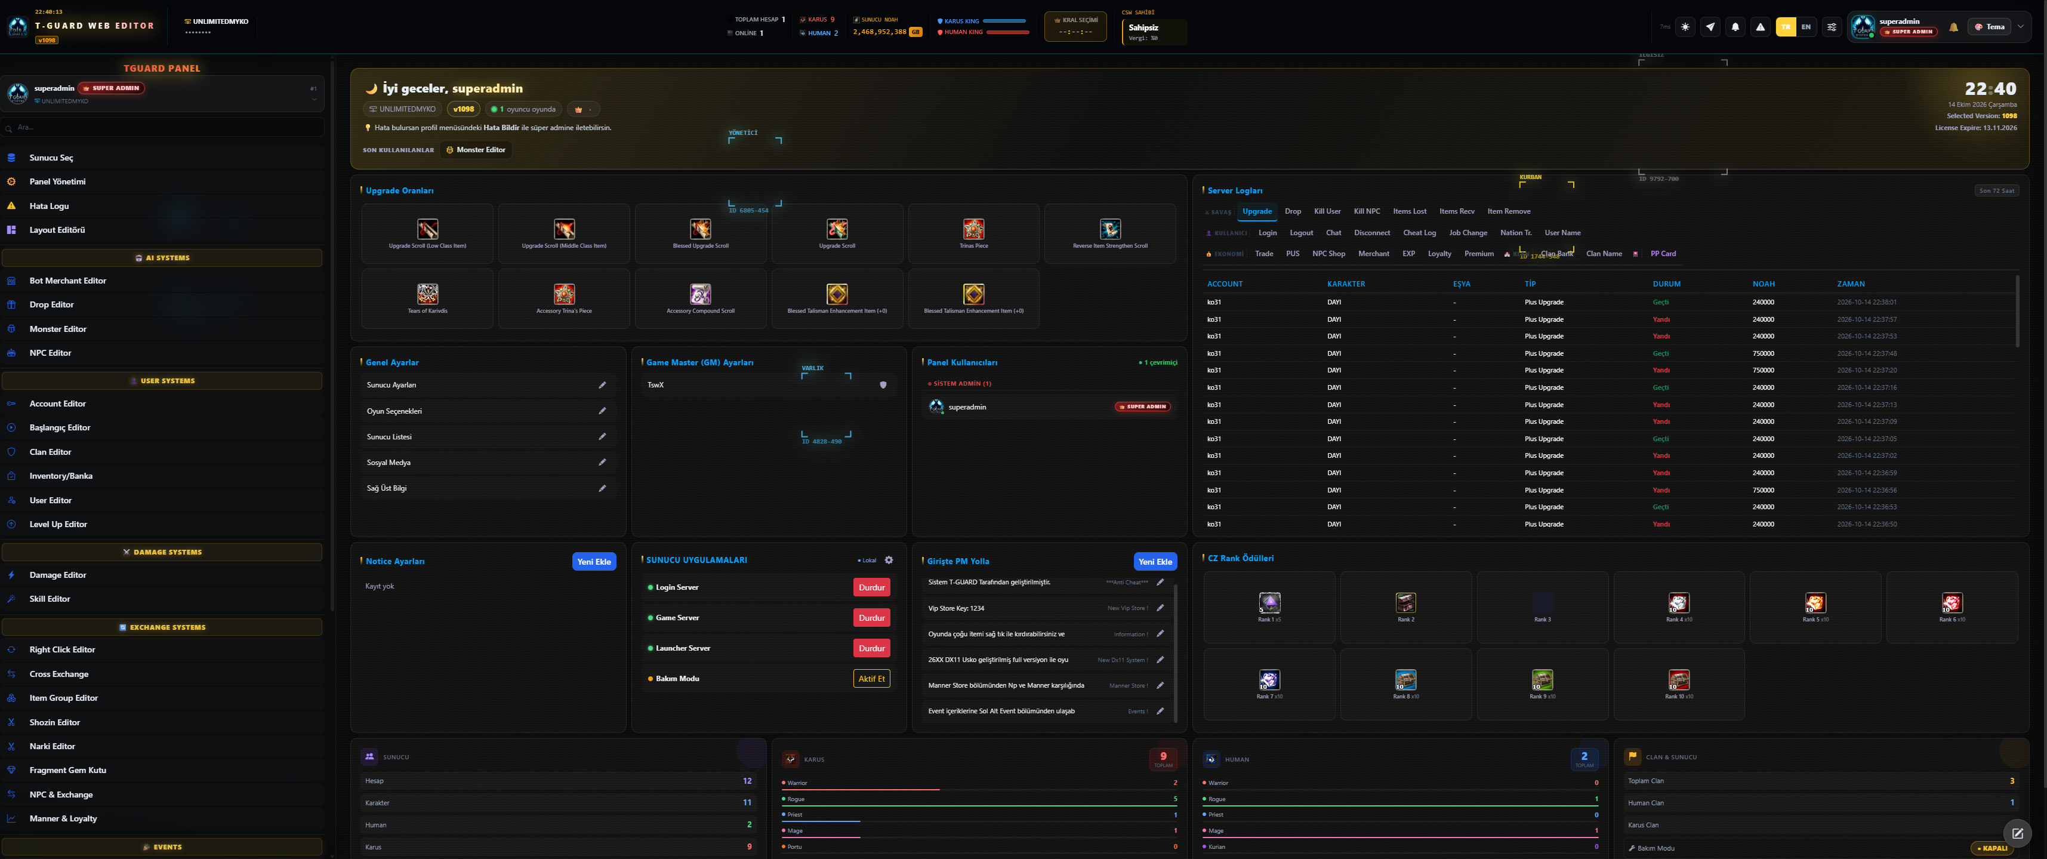
Task: Open Reverse Item Strengthen Scroll card
Action: 1110,233
